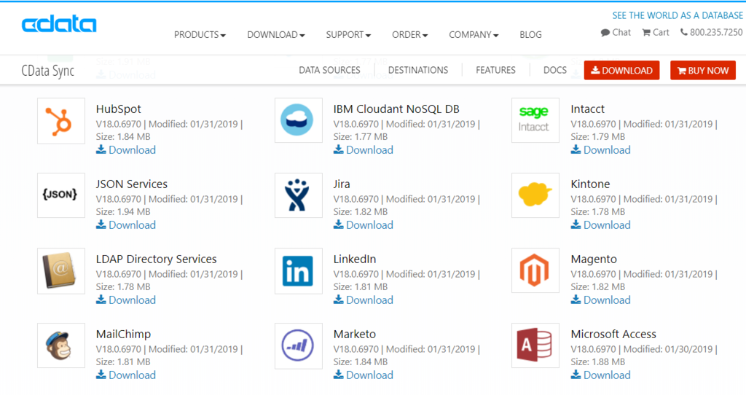The image size is (746, 395).
Task: Download the Intacct connector
Action: tap(600, 150)
